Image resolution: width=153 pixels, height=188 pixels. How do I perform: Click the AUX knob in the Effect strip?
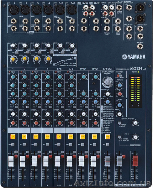108,102
